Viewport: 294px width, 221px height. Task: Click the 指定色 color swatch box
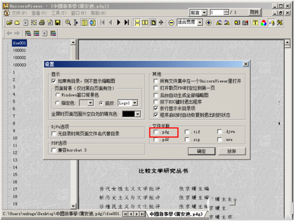84,103
